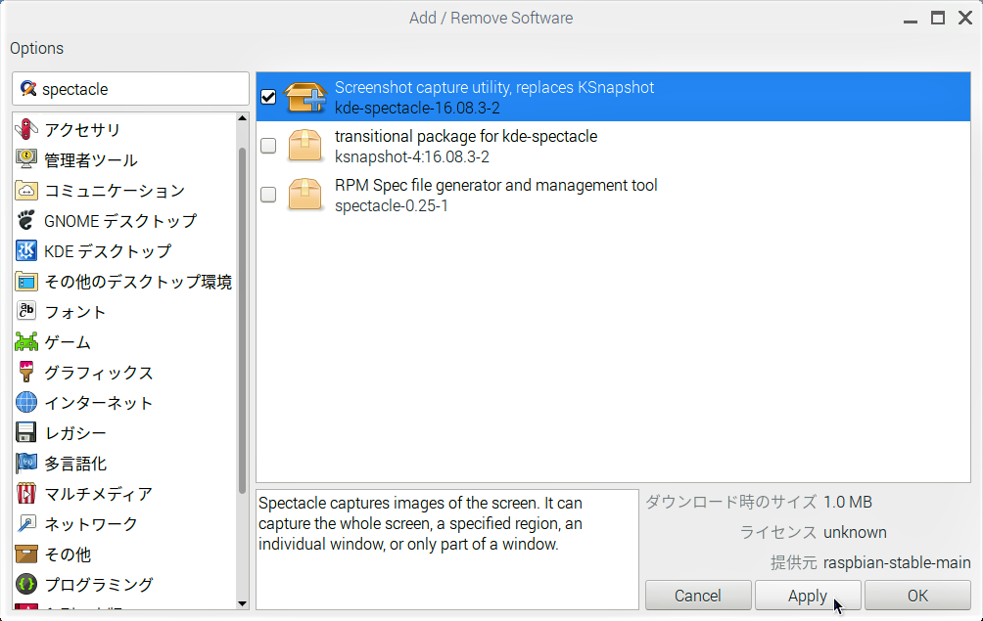The image size is (983, 621).
Task: Select the GNOME デスクトップ category
Action: click(124, 220)
